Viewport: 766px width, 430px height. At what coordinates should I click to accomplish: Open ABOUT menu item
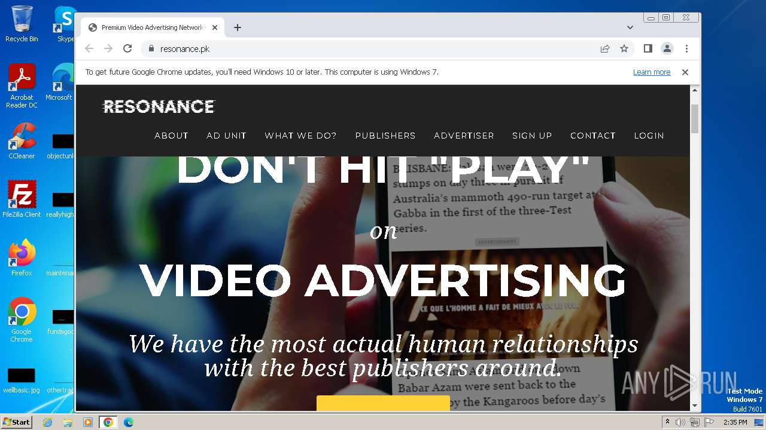coord(172,136)
